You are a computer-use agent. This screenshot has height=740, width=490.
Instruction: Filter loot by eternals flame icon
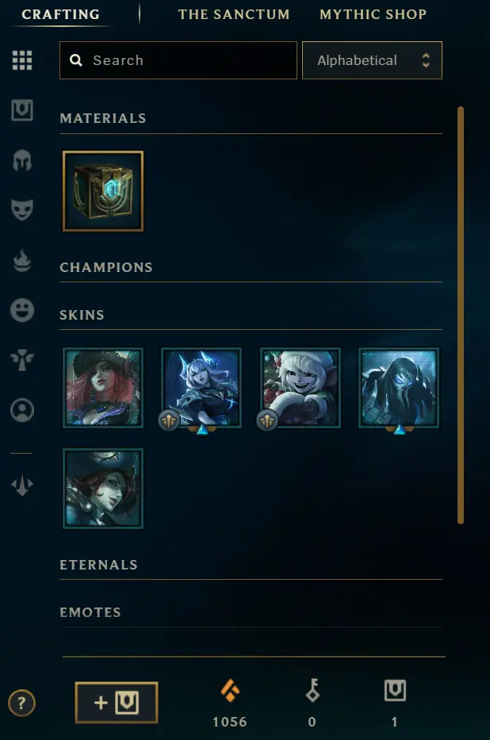click(22, 260)
